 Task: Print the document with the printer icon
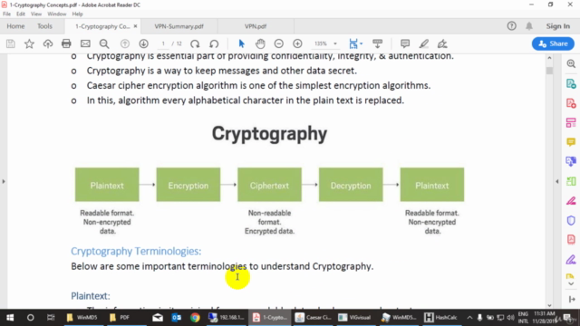(66, 44)
